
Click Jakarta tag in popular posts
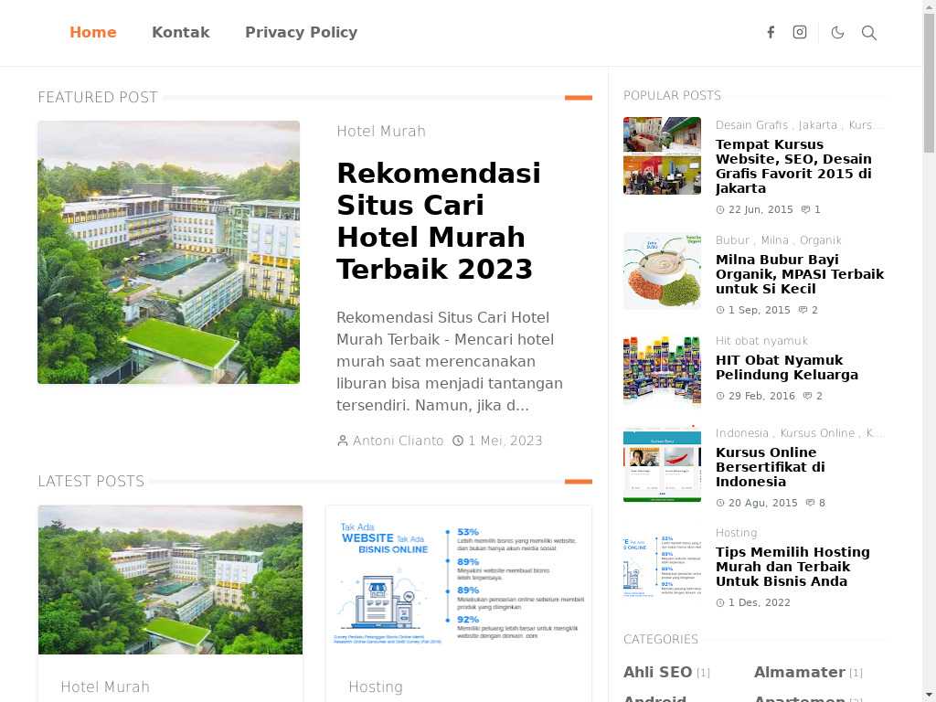coord(818,124)
